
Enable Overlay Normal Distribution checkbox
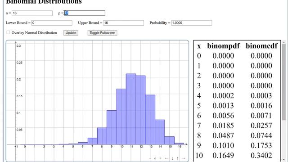tap(8, 32)
